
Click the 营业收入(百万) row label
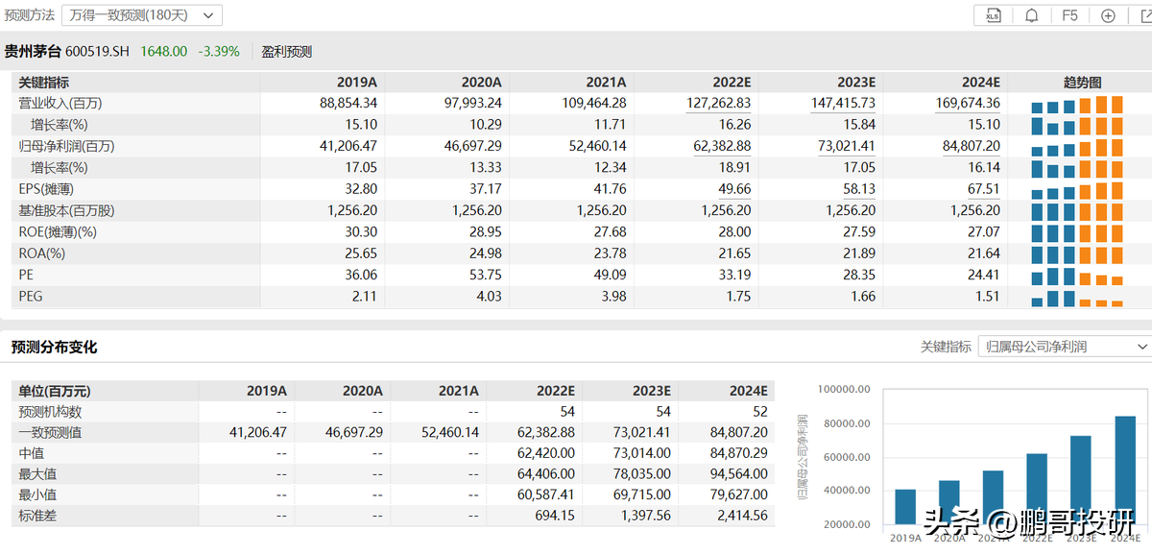click(60, 104)
